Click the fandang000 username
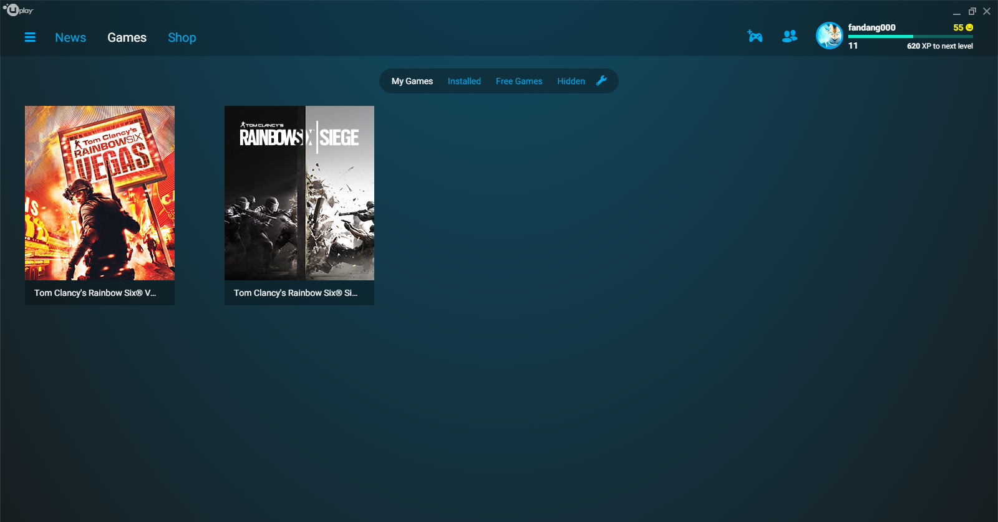Viewport: 998px width, 522px height. click(872, 27)
